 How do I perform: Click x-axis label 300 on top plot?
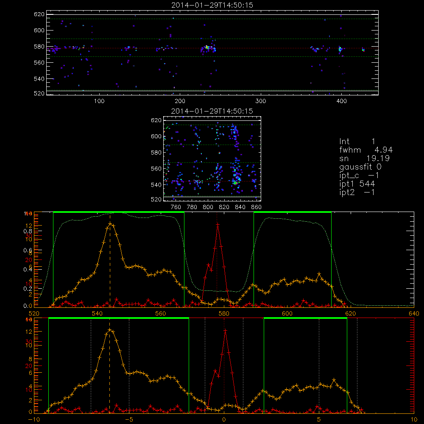pos(261,101)
